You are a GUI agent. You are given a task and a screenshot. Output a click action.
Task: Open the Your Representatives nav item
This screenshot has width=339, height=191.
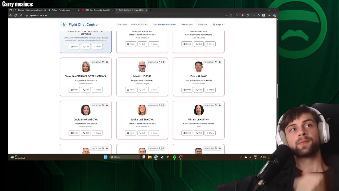coord(164,24)
